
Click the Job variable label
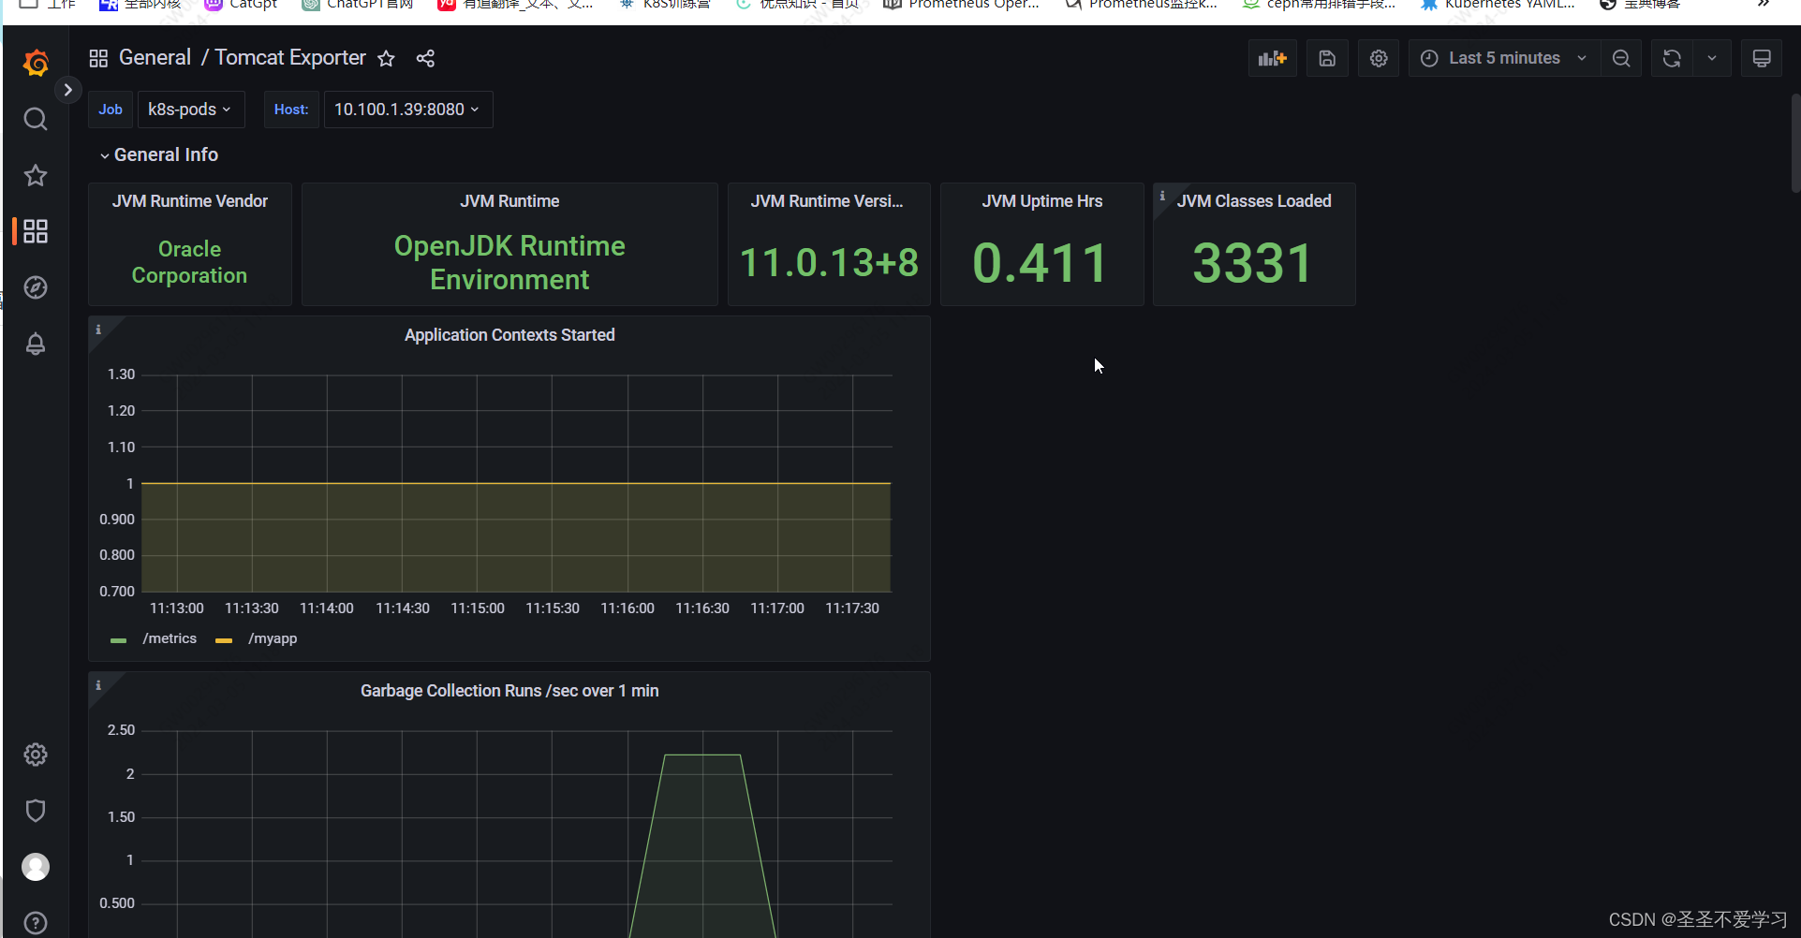coord(111,110)
